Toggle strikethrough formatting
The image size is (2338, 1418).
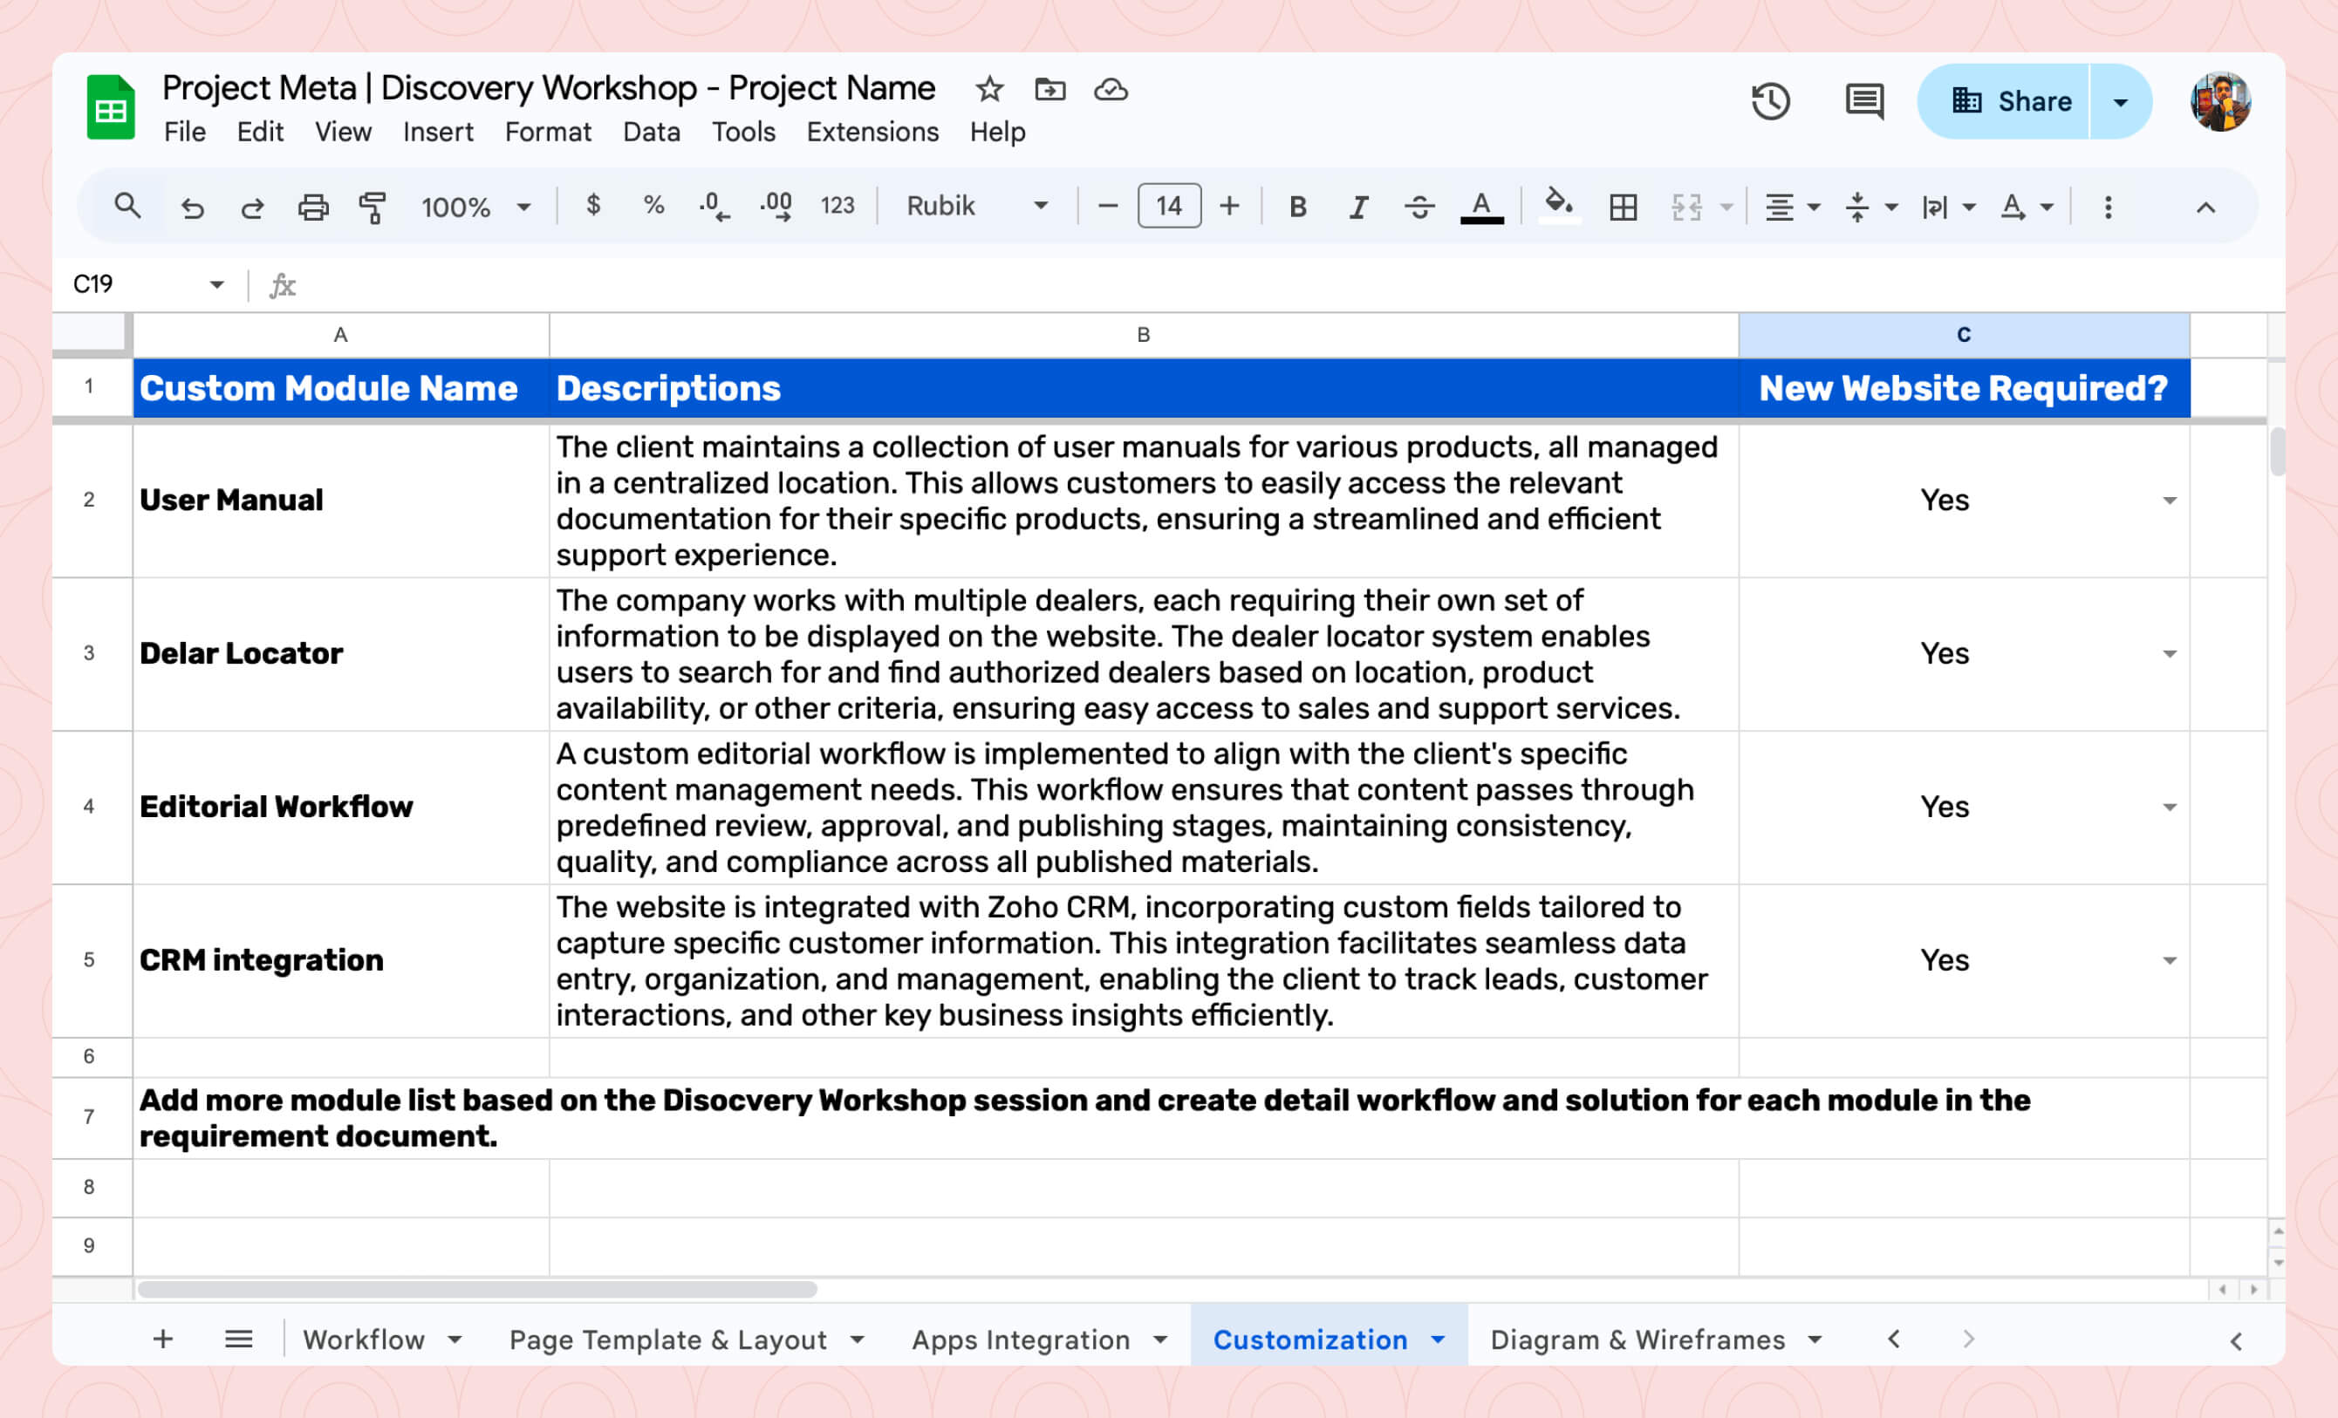point(1419,207)
